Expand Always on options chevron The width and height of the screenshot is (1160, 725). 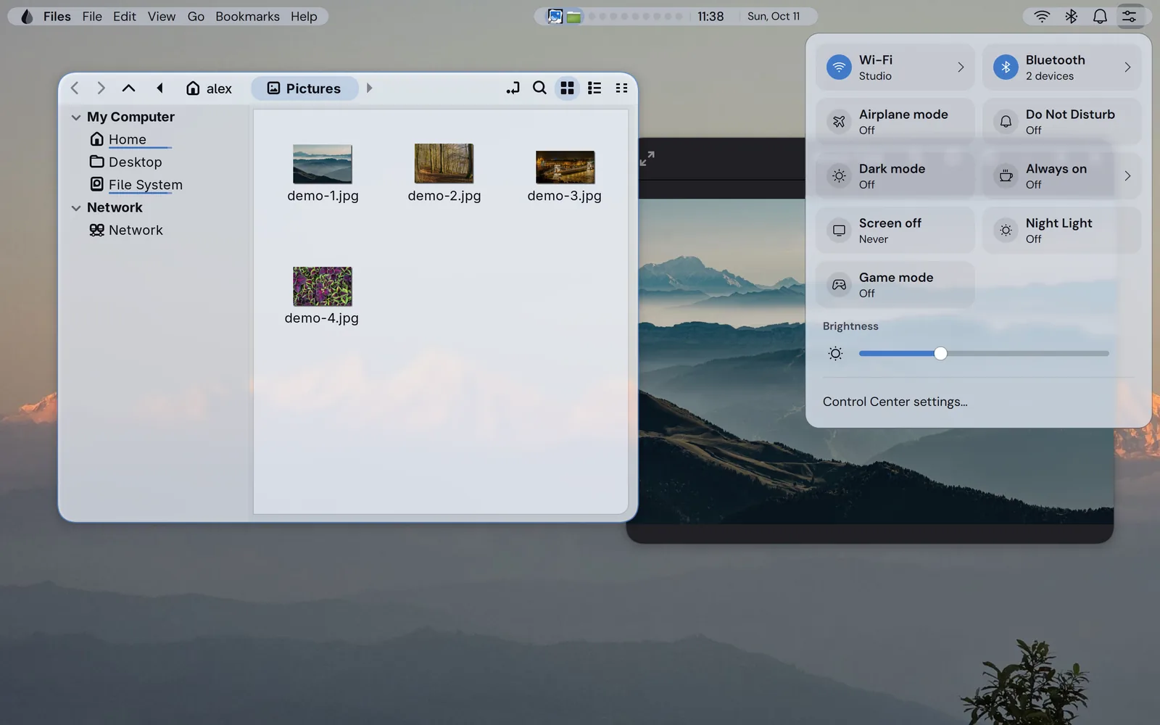(x=1127, y=176)
